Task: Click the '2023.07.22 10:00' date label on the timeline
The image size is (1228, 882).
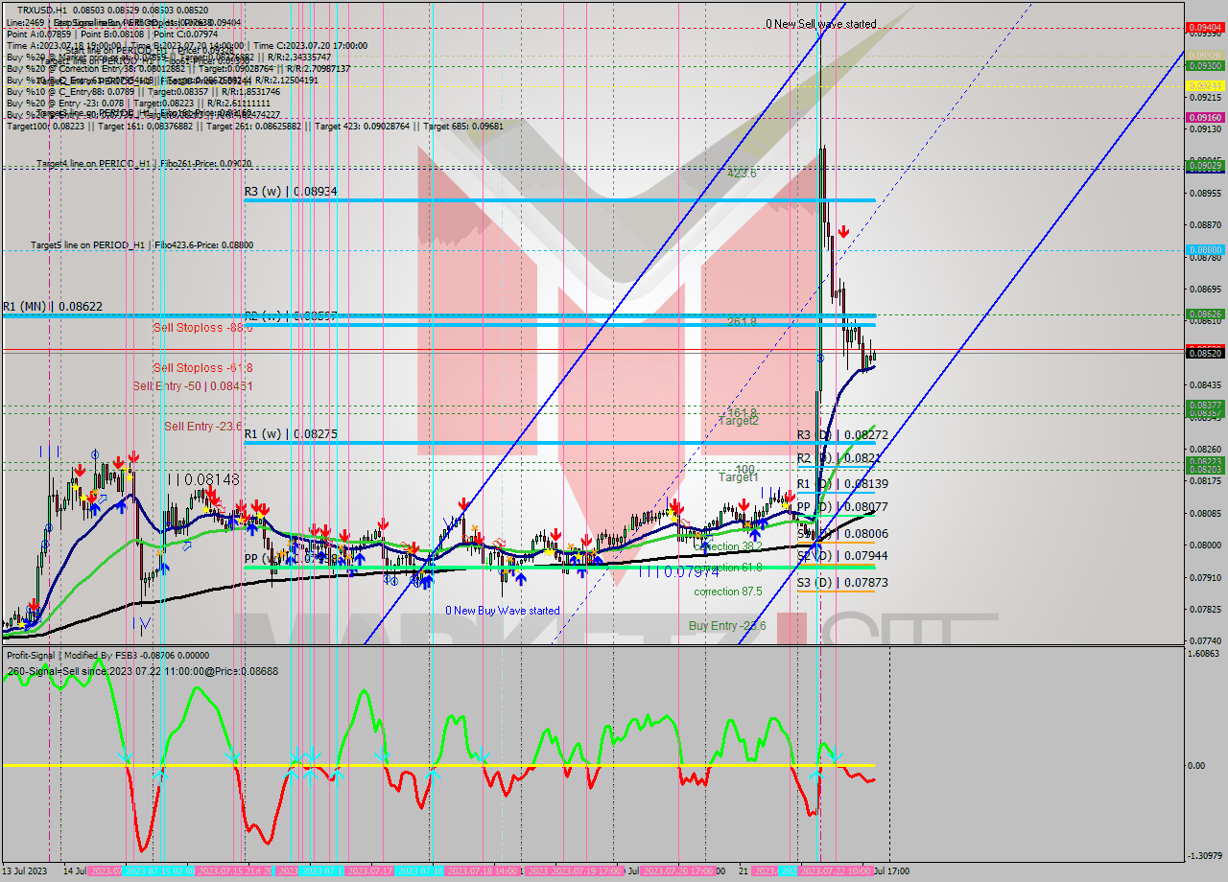Action: pyautogui.click(x=837, y=872)
